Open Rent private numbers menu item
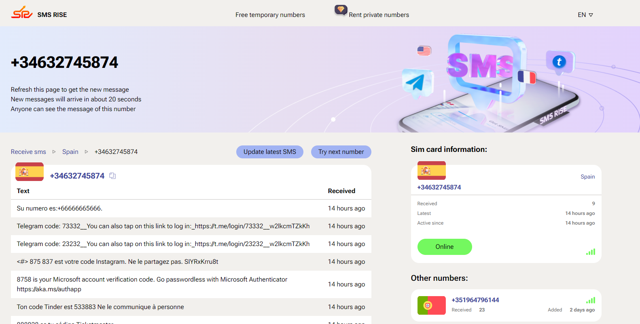This screenshot has width=640, height=324. (379, 15)
